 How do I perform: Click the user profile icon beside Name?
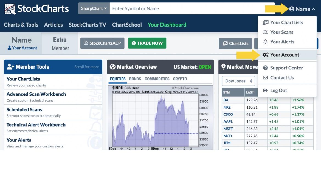292,9
